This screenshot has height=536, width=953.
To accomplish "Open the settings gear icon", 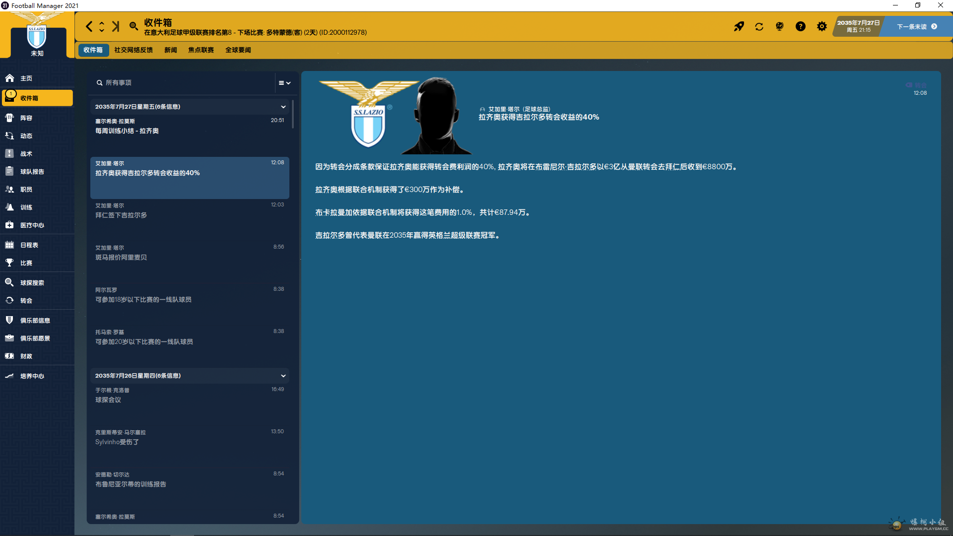I will [821, 26].
